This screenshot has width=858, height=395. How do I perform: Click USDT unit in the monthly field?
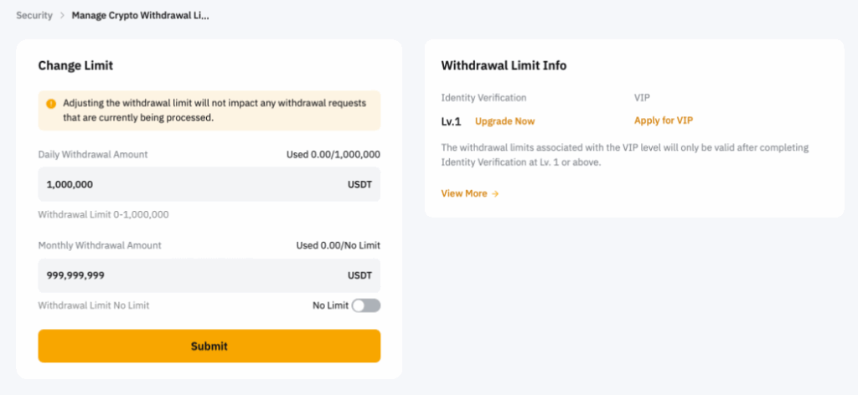click(x=359, y=275)
